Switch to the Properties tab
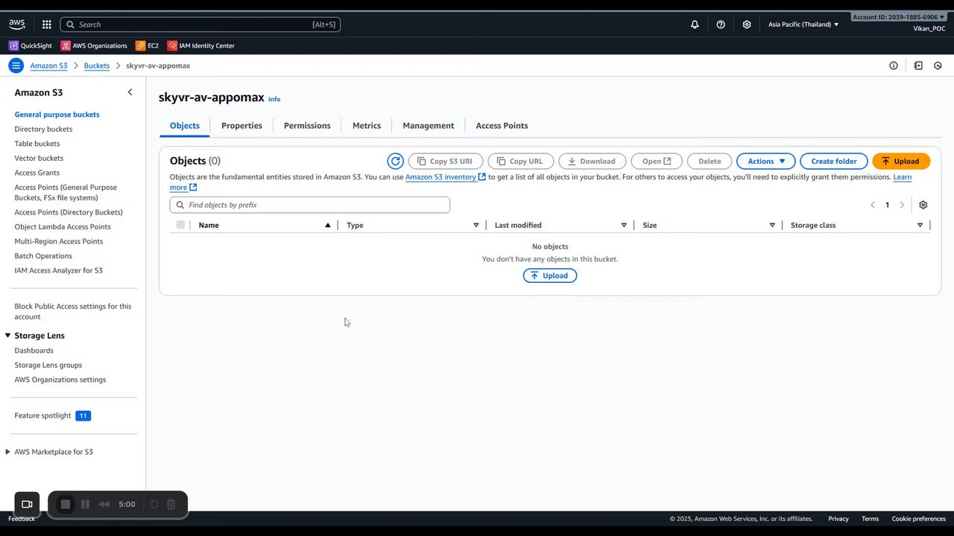This screenshot has width=954, height=536. click(241, 126)
